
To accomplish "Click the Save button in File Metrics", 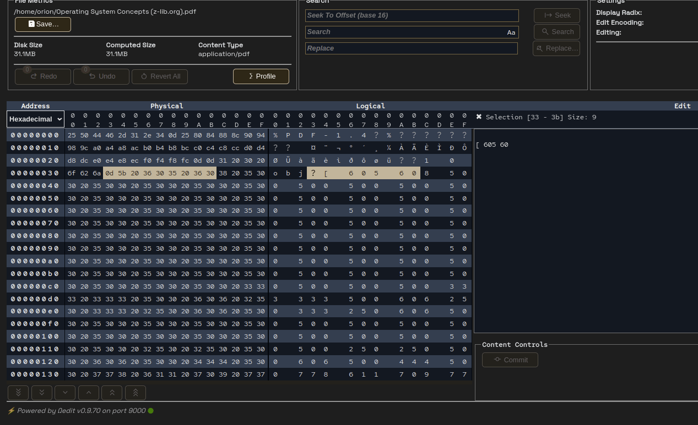I will pyautogui.click(x=42, y=24).
